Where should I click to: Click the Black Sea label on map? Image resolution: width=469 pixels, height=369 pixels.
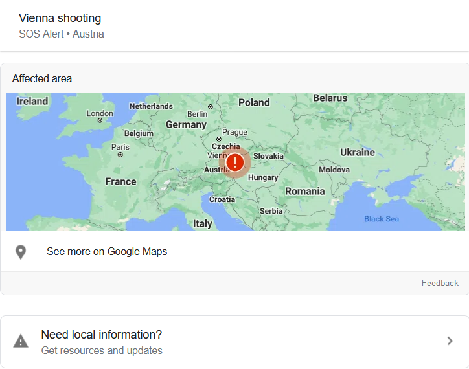click(x=382, y=219)
